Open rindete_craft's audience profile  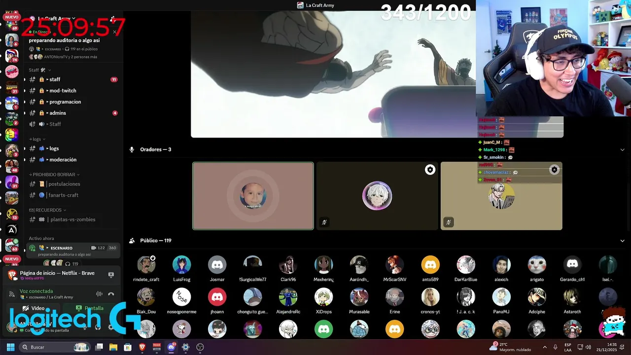(146, 265)
